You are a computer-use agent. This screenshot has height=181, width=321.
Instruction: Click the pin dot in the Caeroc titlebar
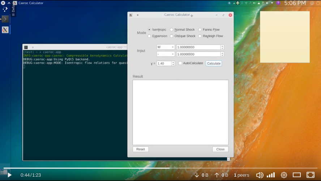click(138, 15)
